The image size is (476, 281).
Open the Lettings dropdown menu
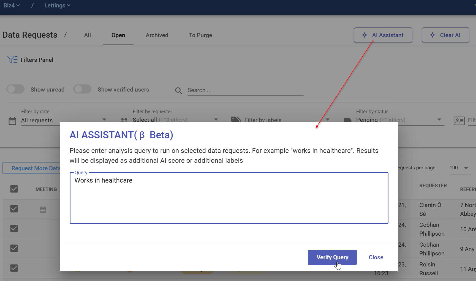click(57, 5)
